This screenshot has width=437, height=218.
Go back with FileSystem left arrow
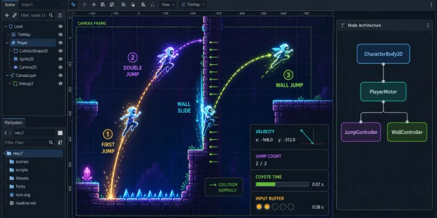pyautogui.click(x=5, y=133)
